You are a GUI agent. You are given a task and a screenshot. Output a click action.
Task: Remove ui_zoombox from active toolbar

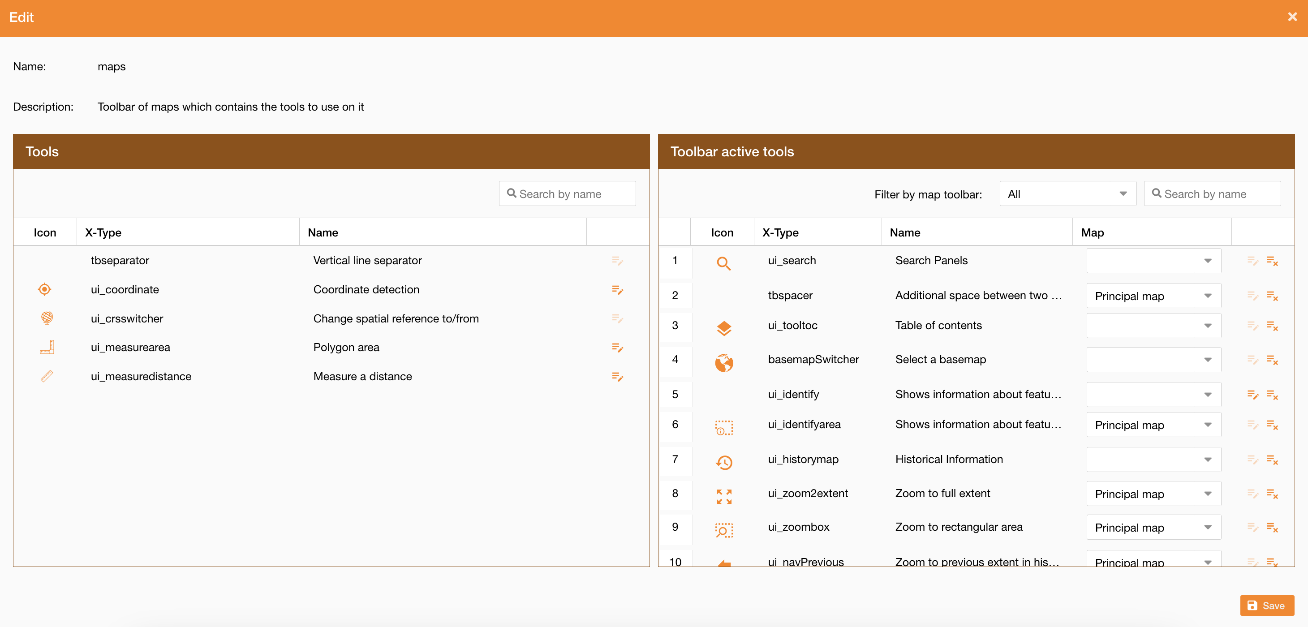click(1273, 528)
